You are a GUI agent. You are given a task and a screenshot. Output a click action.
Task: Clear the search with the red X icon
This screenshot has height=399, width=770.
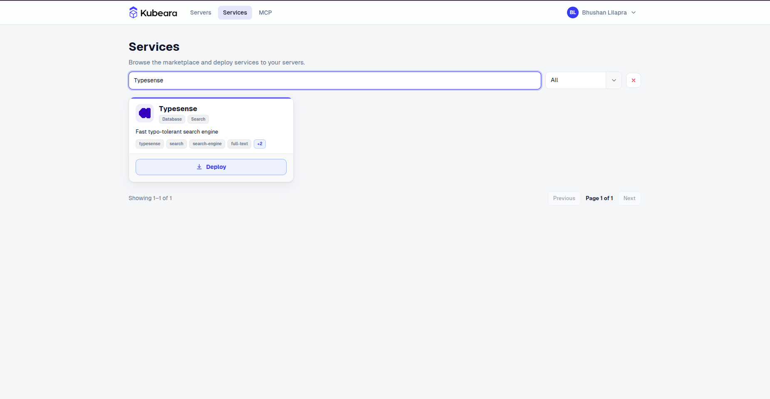point(634,80)
